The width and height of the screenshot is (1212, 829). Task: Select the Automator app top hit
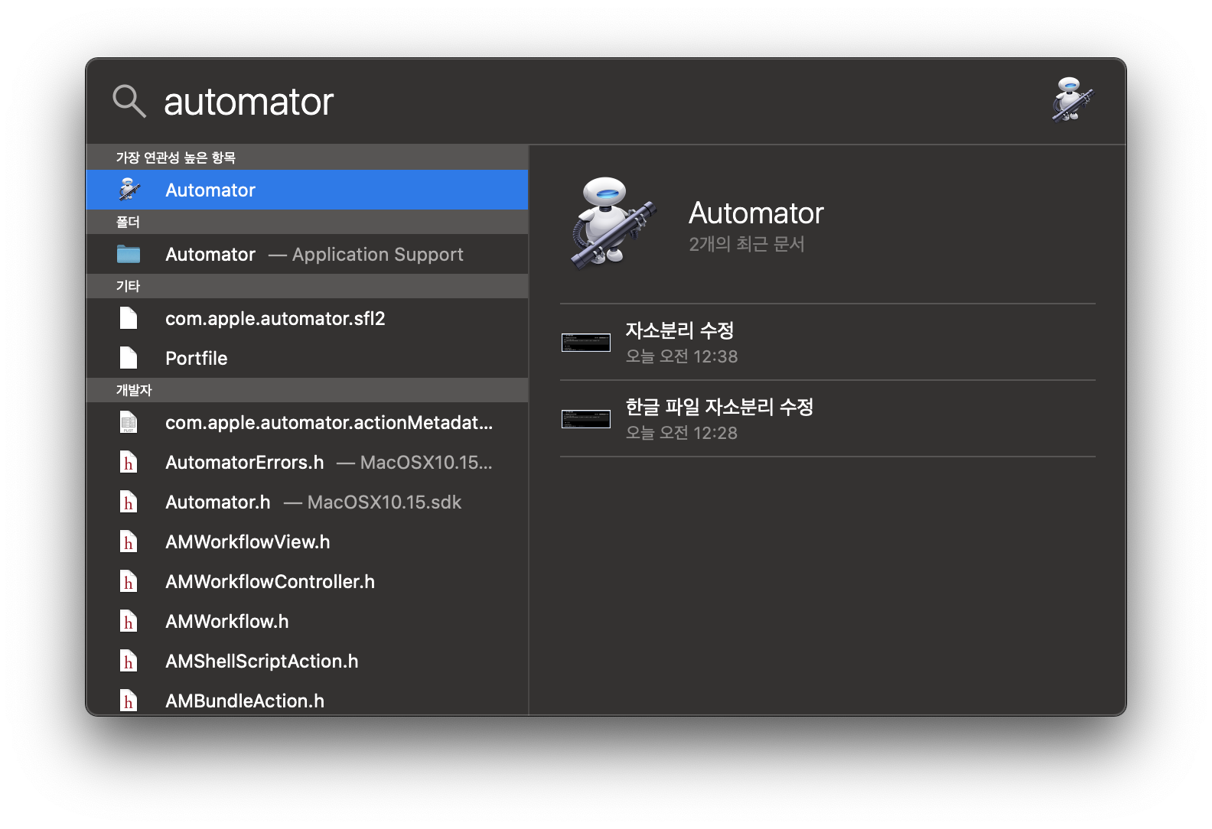point(307,190)
